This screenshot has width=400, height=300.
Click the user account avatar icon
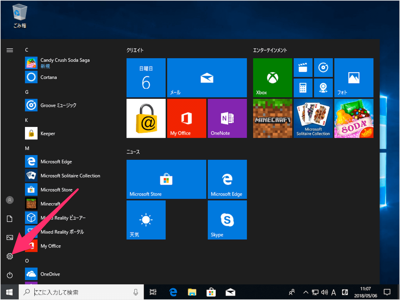10,200
